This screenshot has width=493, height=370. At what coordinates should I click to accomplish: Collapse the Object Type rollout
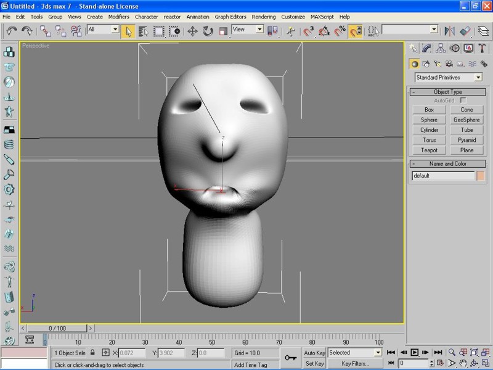pos(448,92)
